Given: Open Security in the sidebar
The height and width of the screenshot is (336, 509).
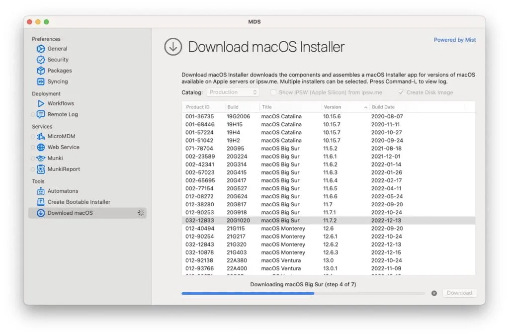Looking at the screenshot, I should 58,60.
